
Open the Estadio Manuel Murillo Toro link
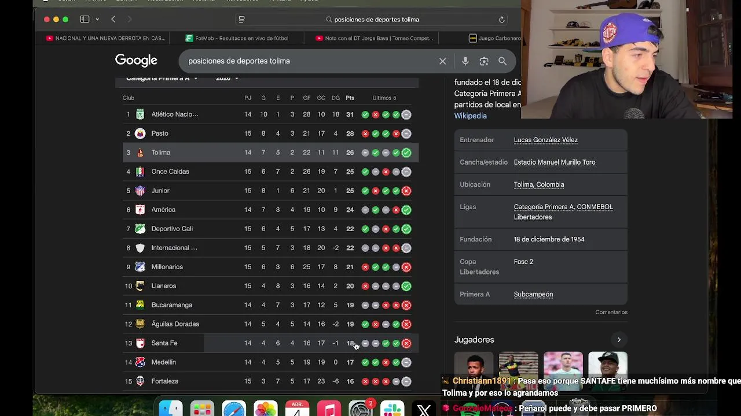pyautogui.click(x=555, y=162)
